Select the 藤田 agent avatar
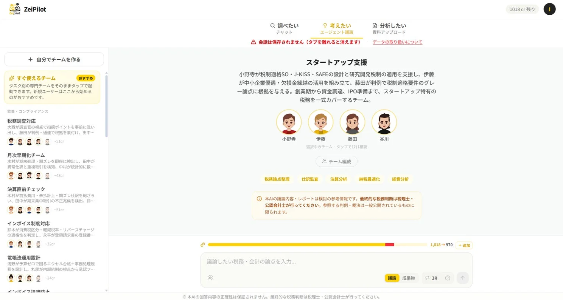This screenshot has height=300, width=563. (352, 122)
